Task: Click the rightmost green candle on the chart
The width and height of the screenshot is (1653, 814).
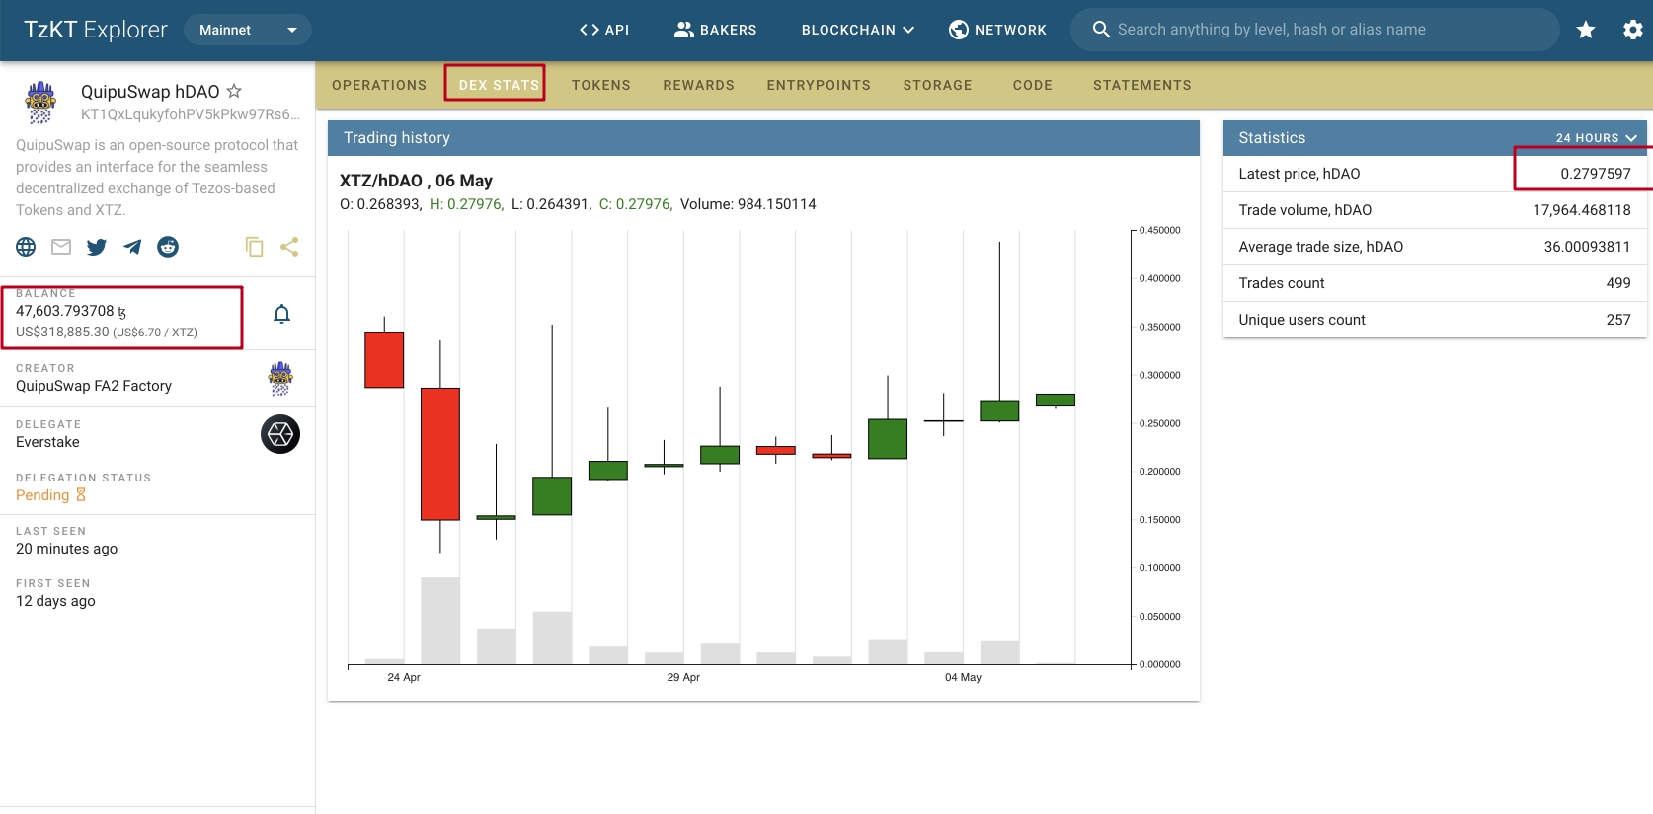Action: click(1056, 400)
